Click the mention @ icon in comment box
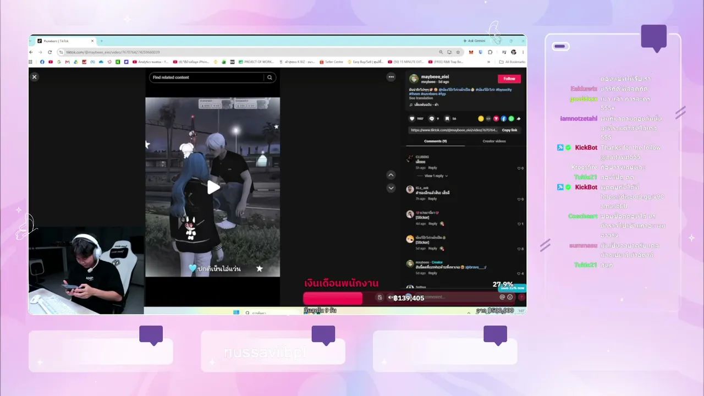 pos(502,297)
